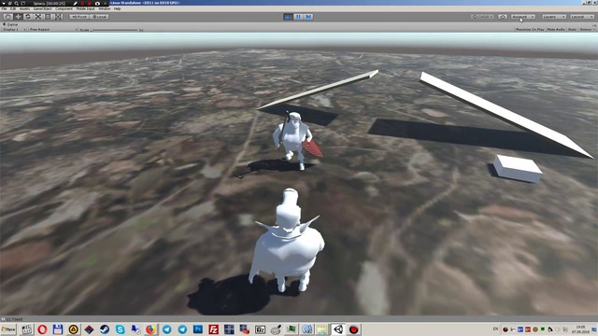
Task: Open the Game view panel options menu
Action: 594,24
